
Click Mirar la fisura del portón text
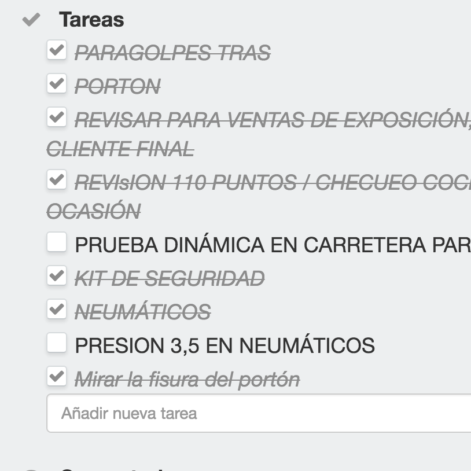point(187,380)
